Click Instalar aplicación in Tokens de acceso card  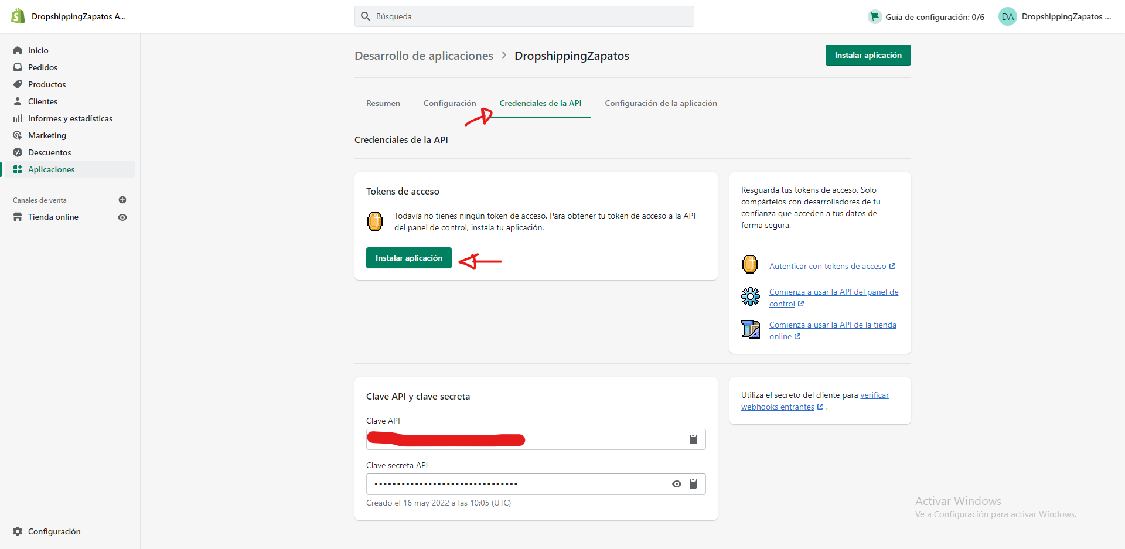[x=408, y=258]
